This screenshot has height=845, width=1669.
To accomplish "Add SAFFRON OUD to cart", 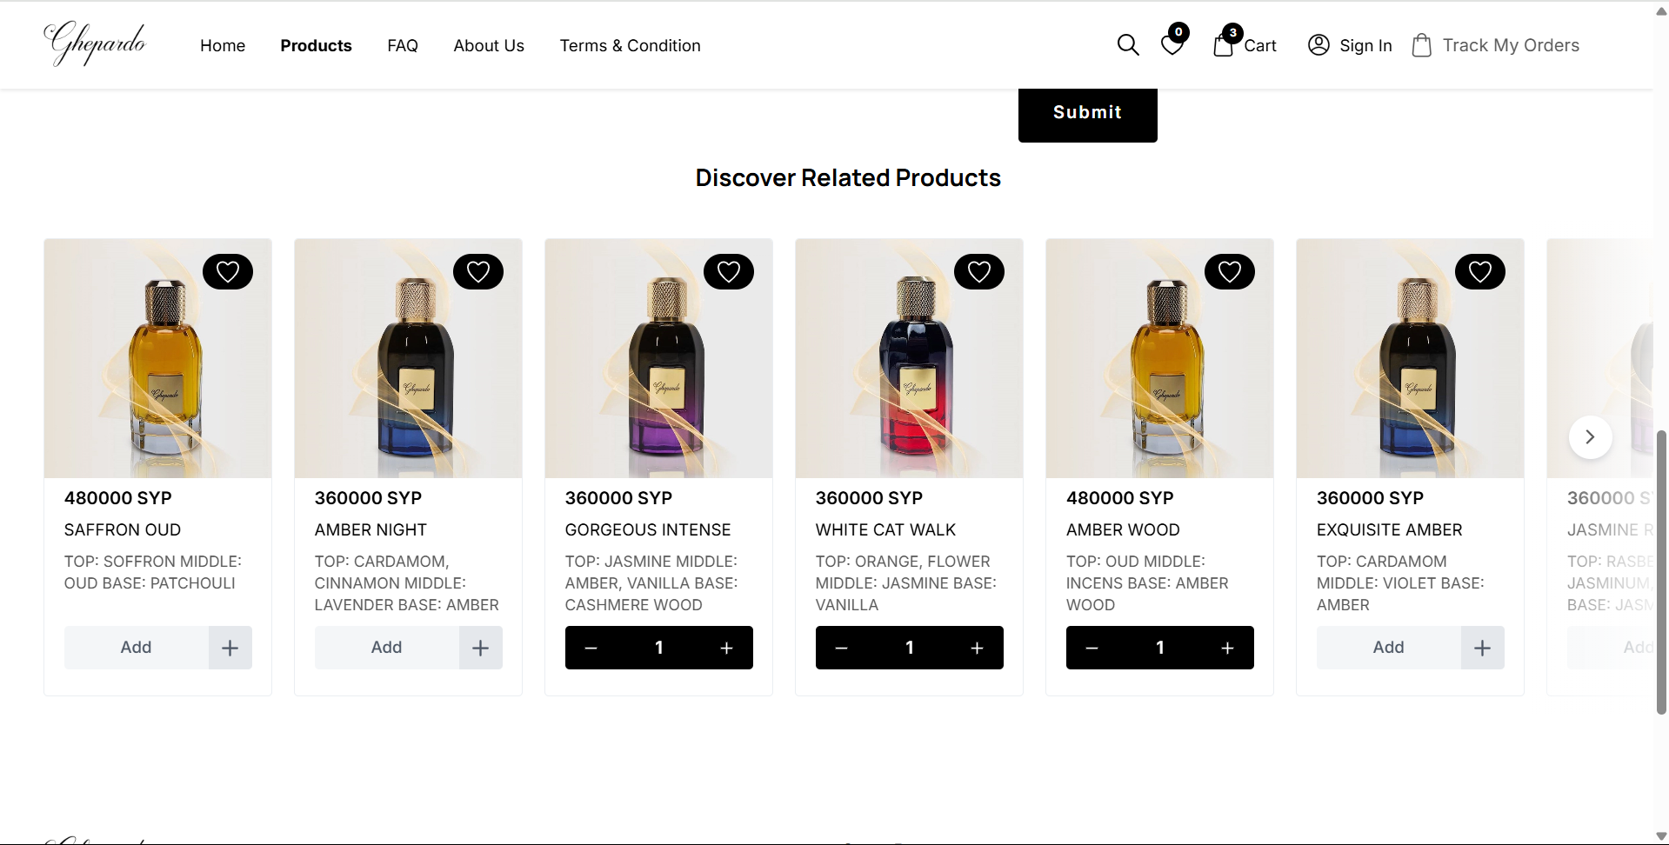I will click(x=137, y=648).
